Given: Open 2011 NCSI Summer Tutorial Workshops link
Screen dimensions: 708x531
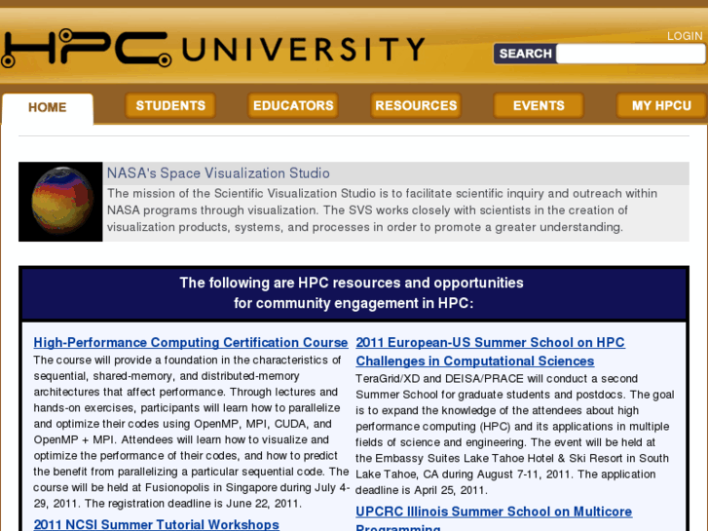Looking at the screenshot, I should [x=156, y=524].
